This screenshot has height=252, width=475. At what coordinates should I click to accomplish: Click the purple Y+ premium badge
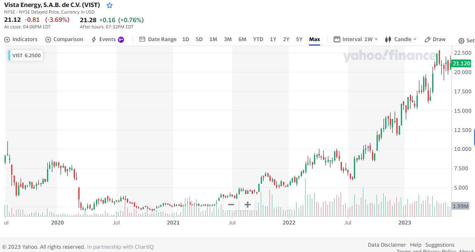[x=121, y=39]
